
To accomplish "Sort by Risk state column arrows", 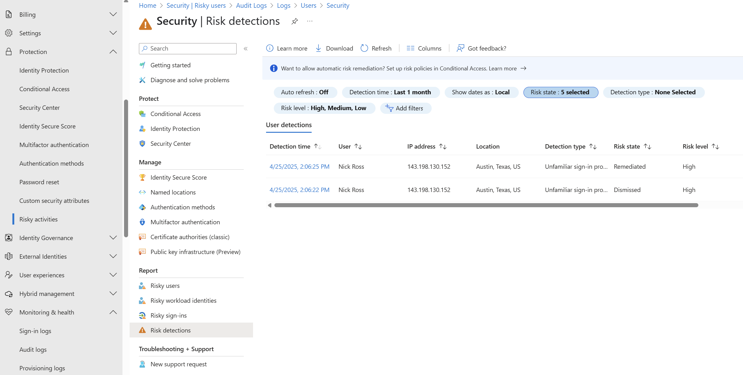I will 647,146.
